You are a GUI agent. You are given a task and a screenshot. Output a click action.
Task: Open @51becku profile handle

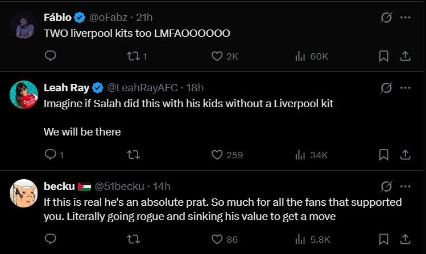point(119,187)
